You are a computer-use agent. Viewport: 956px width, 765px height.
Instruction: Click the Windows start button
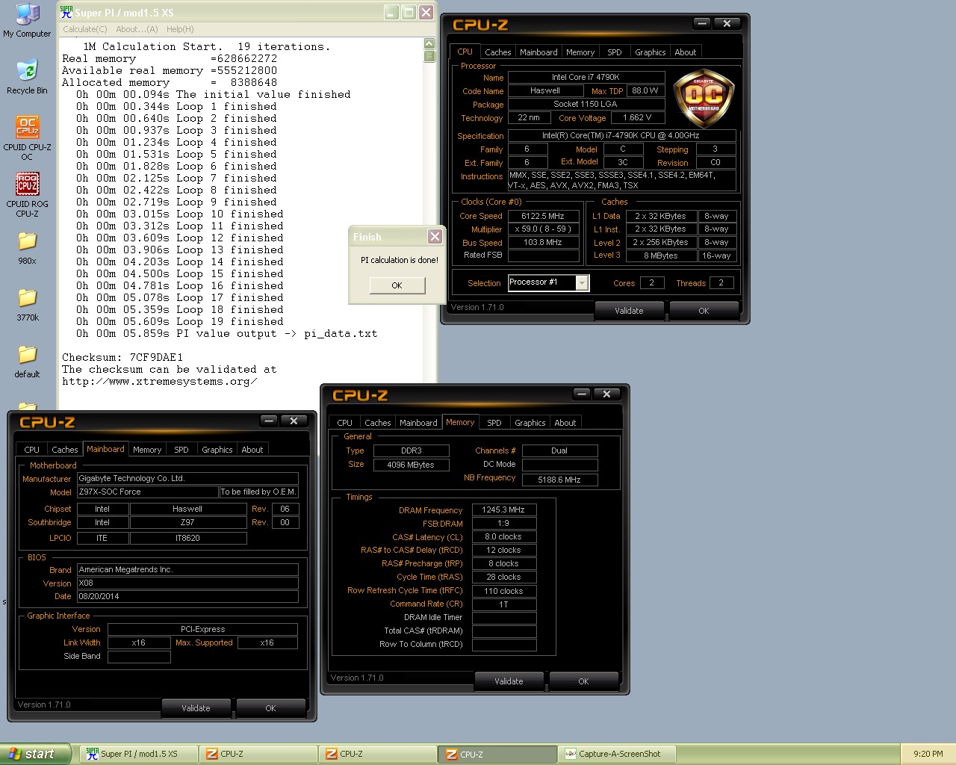[36, 754]
